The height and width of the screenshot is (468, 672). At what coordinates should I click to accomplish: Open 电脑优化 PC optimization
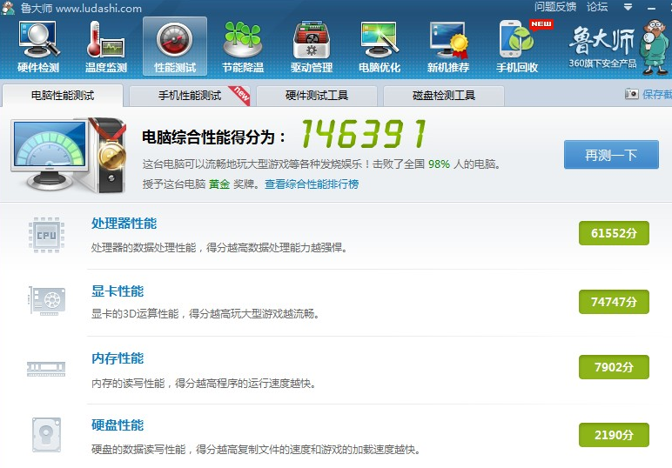pyautogui.click(x=380, y=47)
